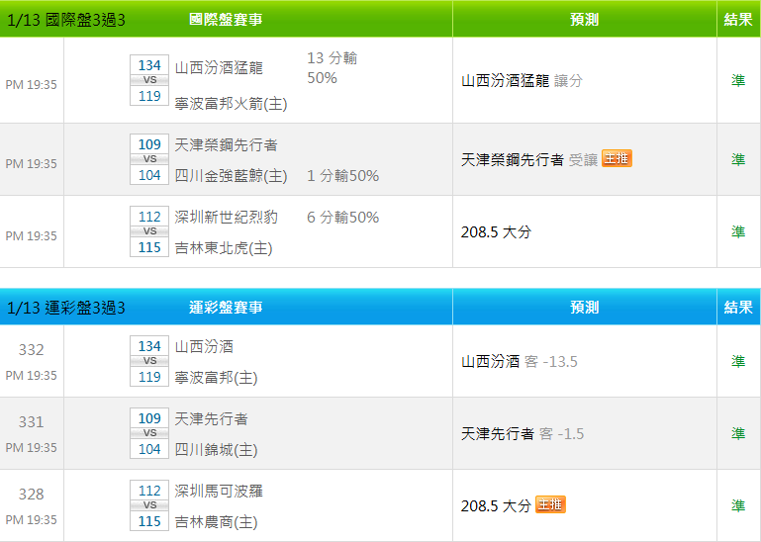Click match number 331

click(x=31, y=421)
